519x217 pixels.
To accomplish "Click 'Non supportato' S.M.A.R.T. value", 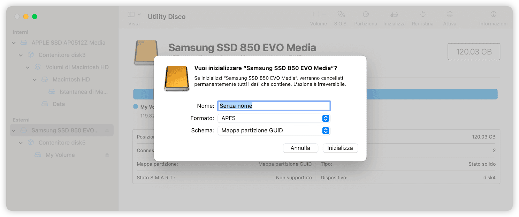I will click(x=294, y=178).
